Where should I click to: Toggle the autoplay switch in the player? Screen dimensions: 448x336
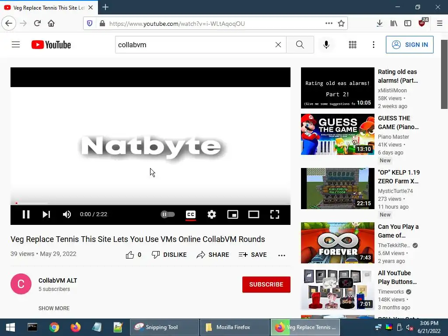point(168,214)
